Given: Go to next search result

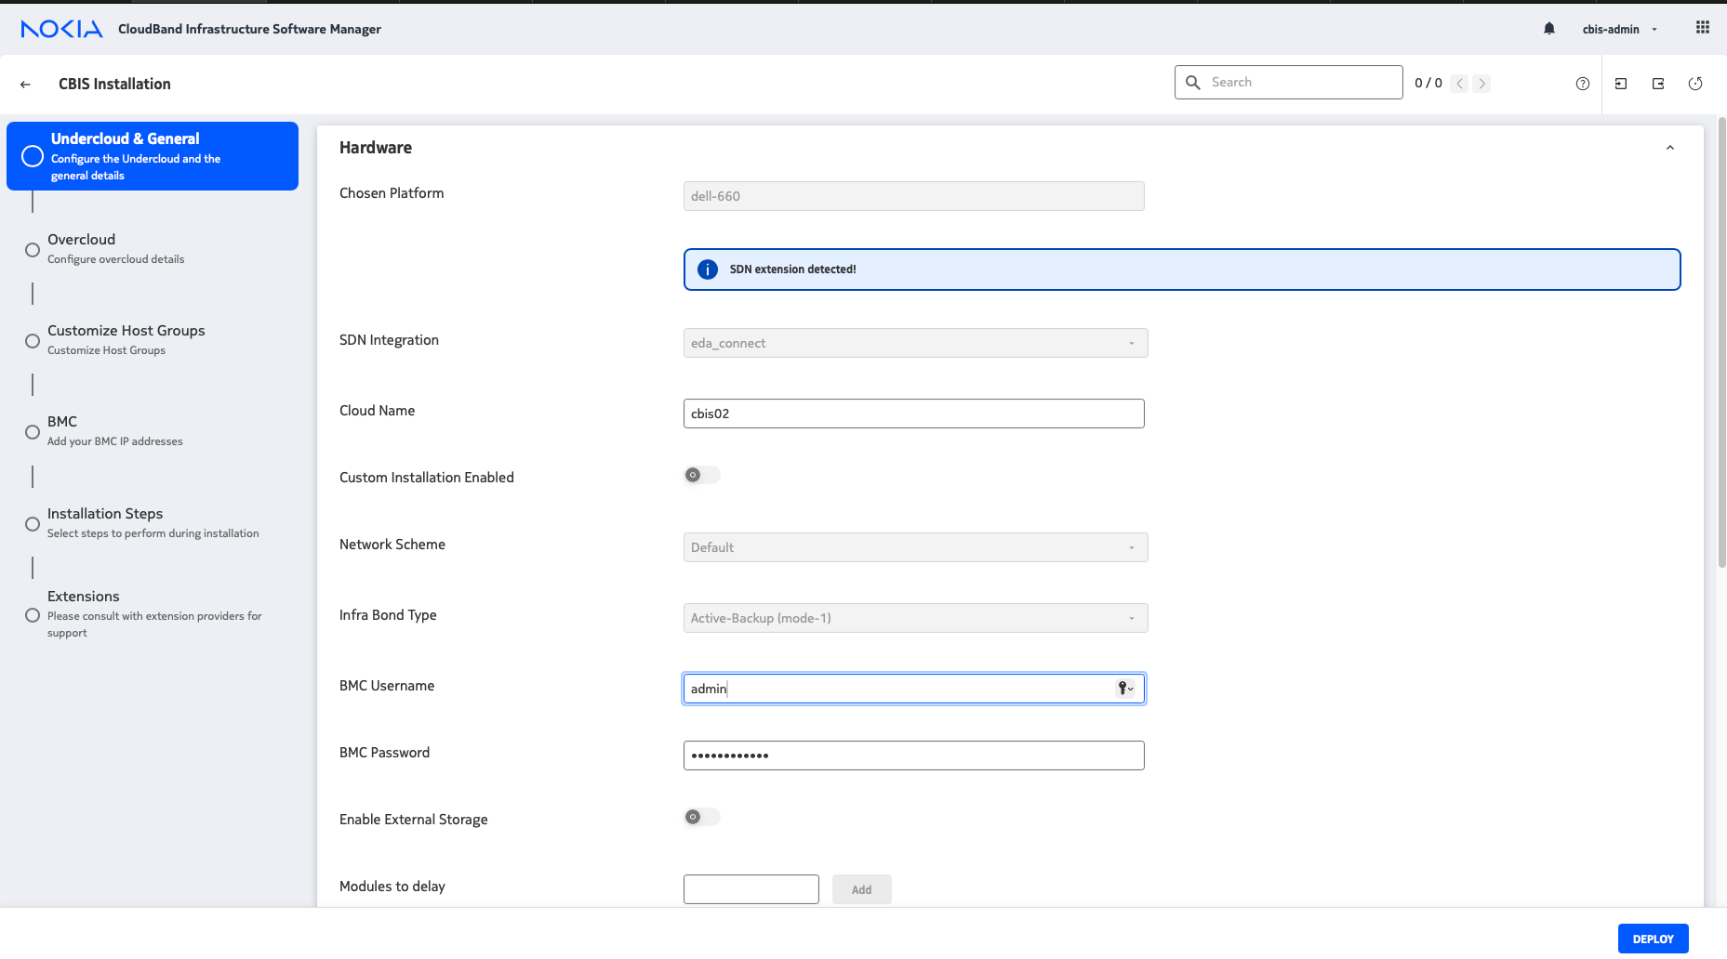Looking at the screenshot, I should click(x=1482, y=84).
